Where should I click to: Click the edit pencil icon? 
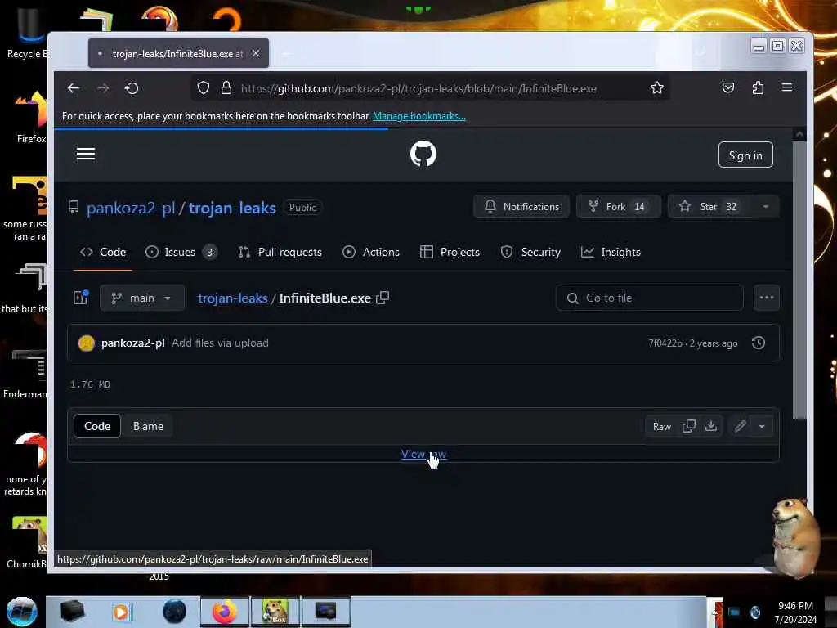tap(741, 426)
